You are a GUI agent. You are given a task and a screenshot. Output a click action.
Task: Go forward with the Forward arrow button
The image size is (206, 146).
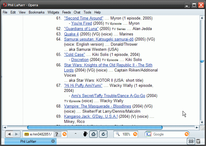[16, 134]
